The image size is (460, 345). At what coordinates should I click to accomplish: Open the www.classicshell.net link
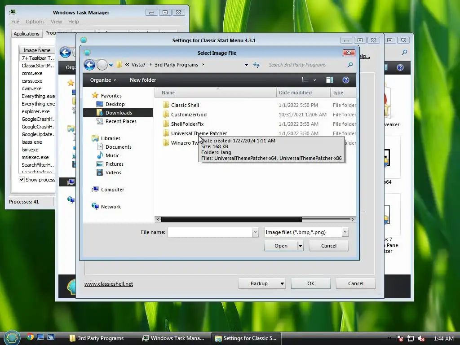coord(109,284)
